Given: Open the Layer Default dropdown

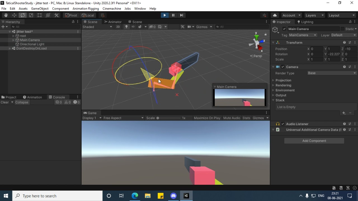Looking at the screenshot, I should click(x=343, y=35).
